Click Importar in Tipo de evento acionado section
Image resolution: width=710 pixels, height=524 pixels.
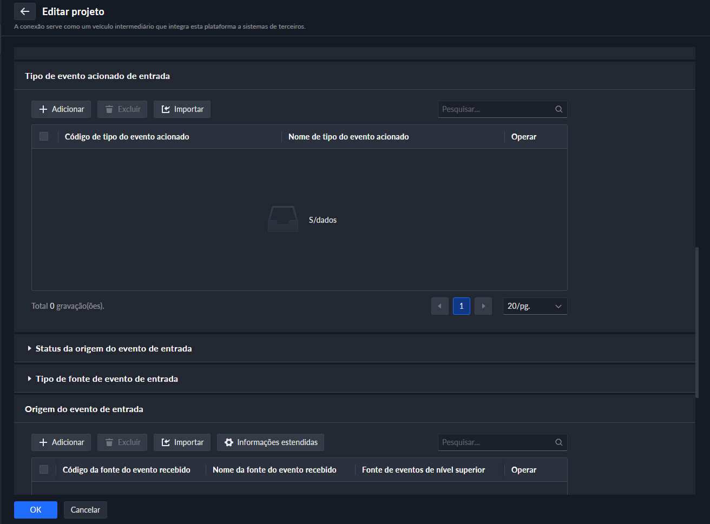(x=182, y=109)
